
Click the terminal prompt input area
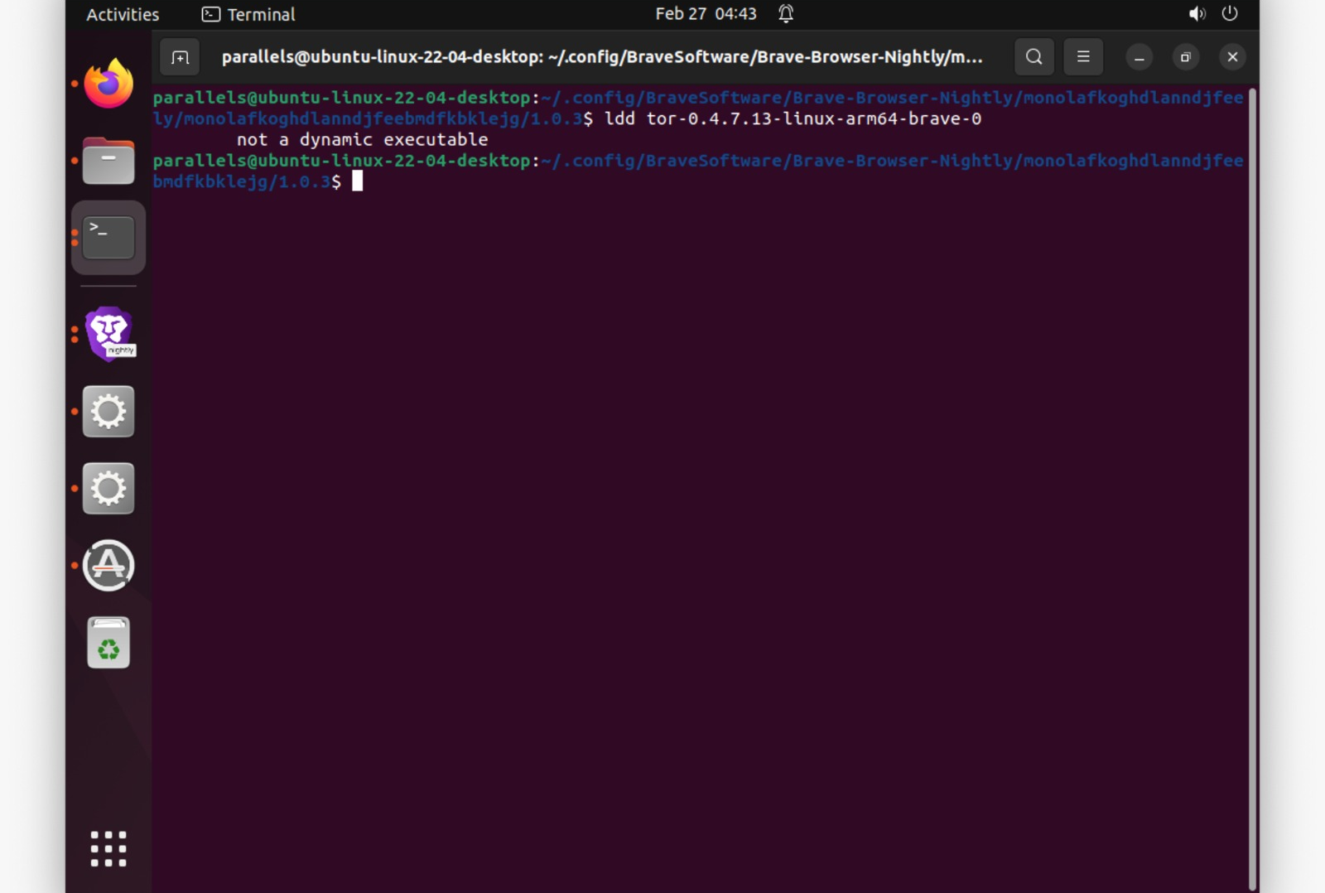coord(358,181)
